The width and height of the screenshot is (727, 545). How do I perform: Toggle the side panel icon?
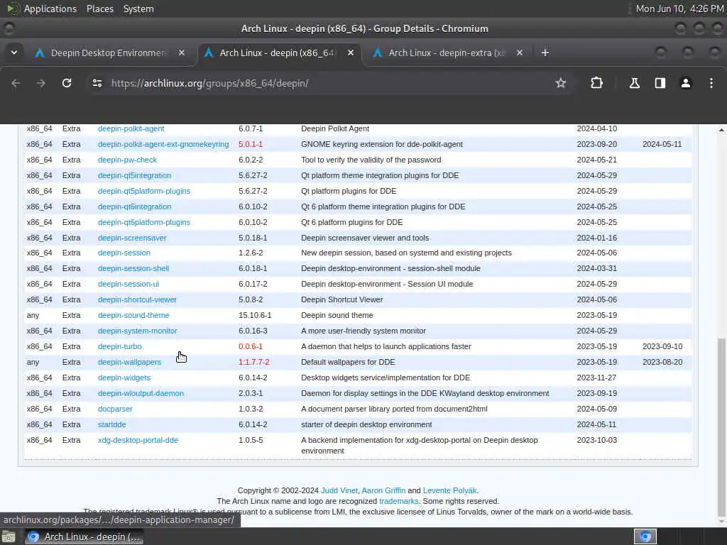[x=660, y=83]
